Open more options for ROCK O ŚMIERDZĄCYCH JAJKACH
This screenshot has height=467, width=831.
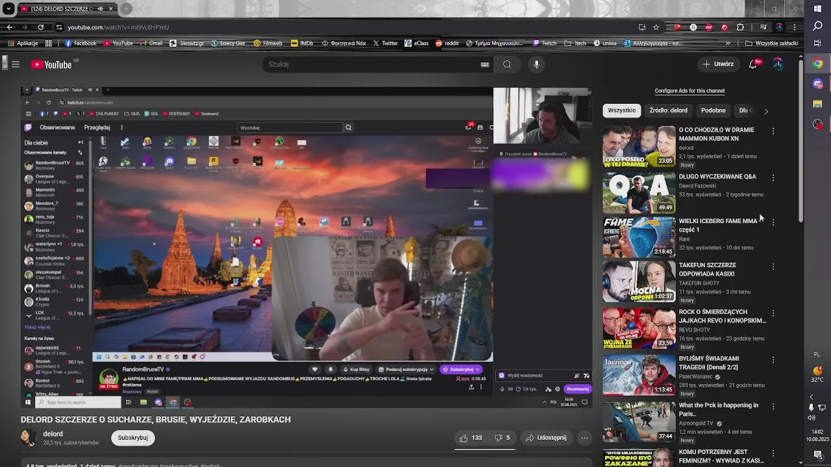(773, 313)
